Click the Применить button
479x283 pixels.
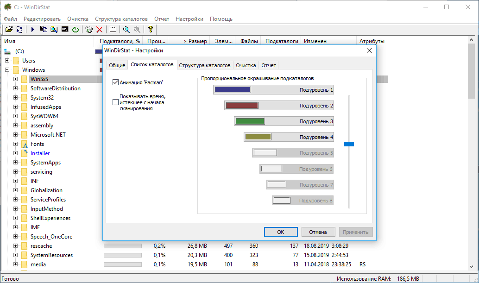click(356, 232)
